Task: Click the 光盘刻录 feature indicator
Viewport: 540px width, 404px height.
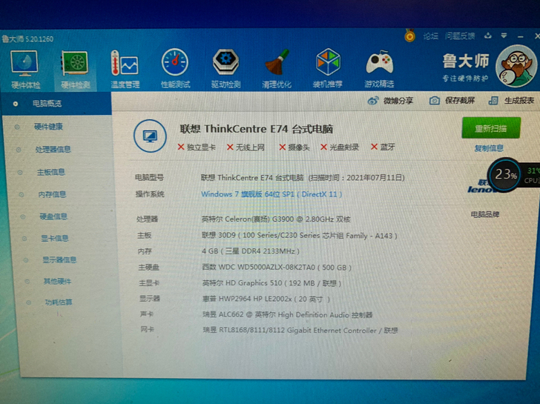Action: (x=340, y=148)
